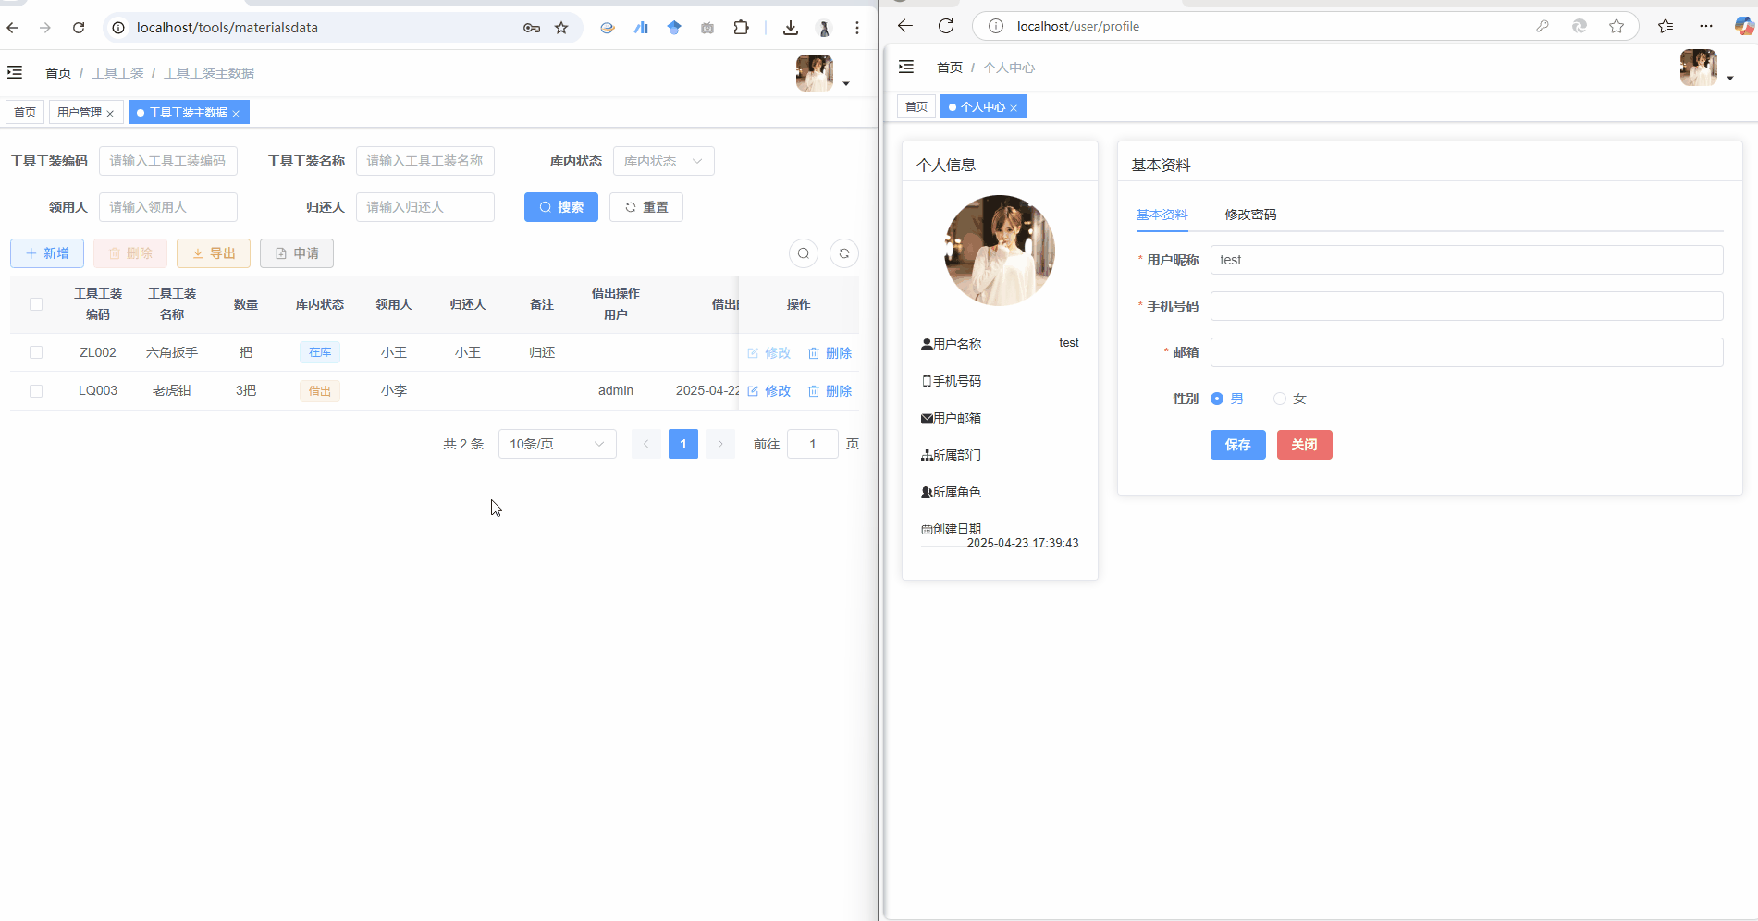Reload the materialsdata page in the left browser
The width and height of the screenshot is (1758, 921).
tap(79, 28)
